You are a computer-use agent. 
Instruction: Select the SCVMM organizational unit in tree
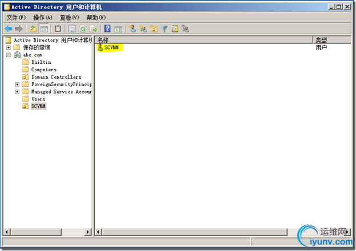tap(38, 106)
